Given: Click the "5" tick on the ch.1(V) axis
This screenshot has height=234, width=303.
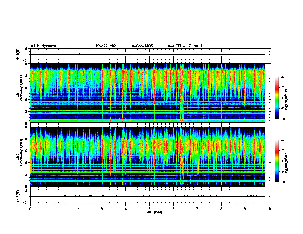Looking at the screenshot, I should point(26,49).
